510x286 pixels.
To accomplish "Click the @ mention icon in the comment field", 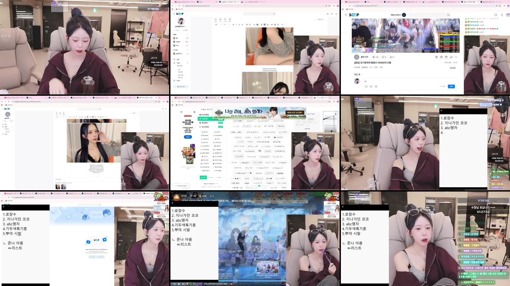I will pos(376,86).
